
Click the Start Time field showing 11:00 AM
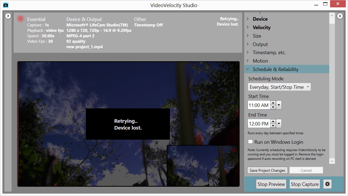(x=259, y=105)
